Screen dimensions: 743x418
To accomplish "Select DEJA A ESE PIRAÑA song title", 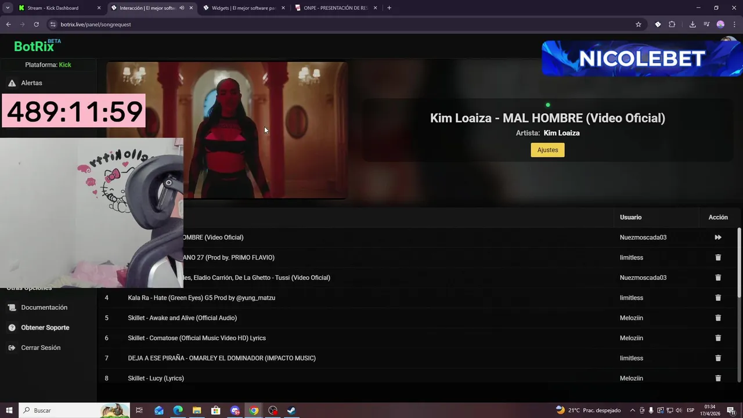I will click(222, 358).
